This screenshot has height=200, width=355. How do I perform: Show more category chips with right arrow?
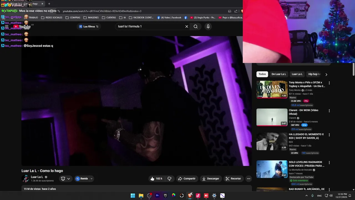click(x=326, y=74)
